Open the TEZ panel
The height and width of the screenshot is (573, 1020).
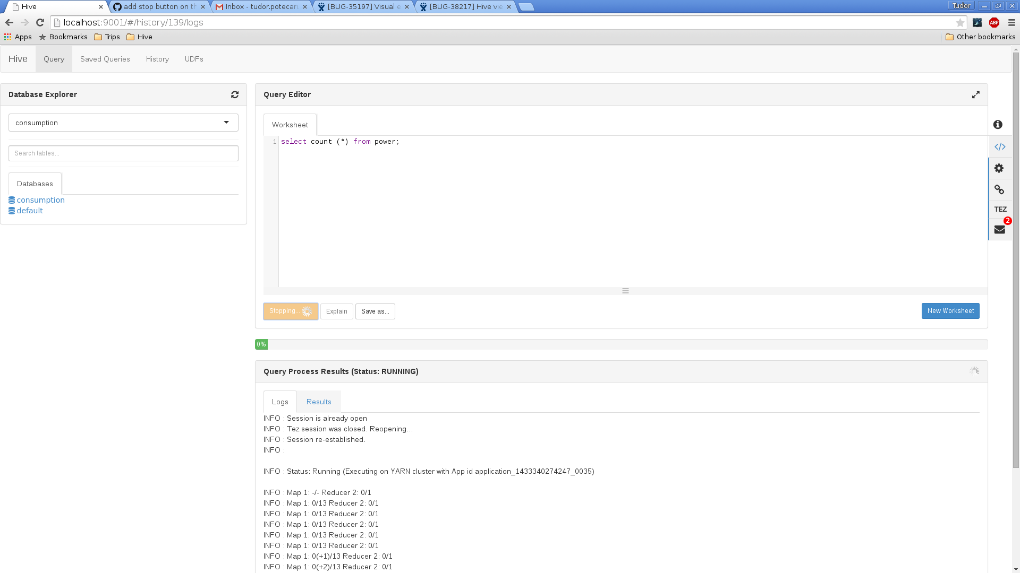[x=1000, y=209]
